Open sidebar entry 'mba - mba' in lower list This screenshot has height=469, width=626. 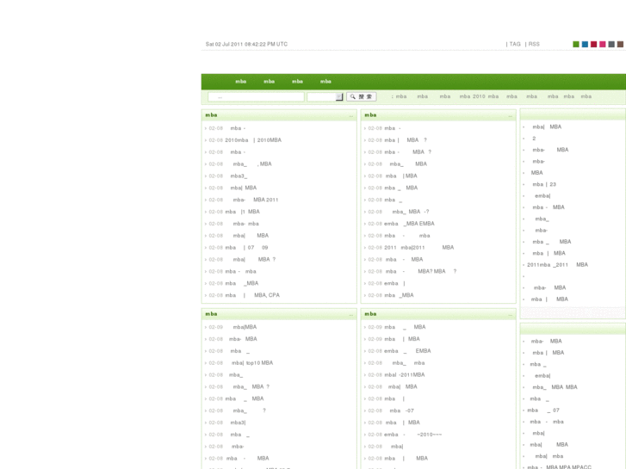click(547, 422)
